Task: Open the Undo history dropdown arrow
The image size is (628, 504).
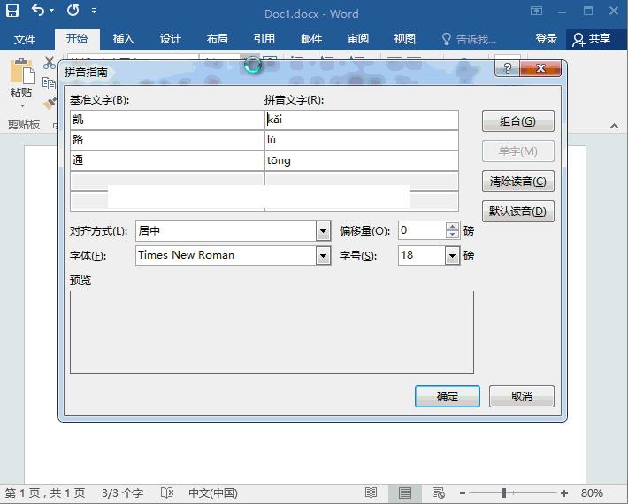Action: point(51,11)
